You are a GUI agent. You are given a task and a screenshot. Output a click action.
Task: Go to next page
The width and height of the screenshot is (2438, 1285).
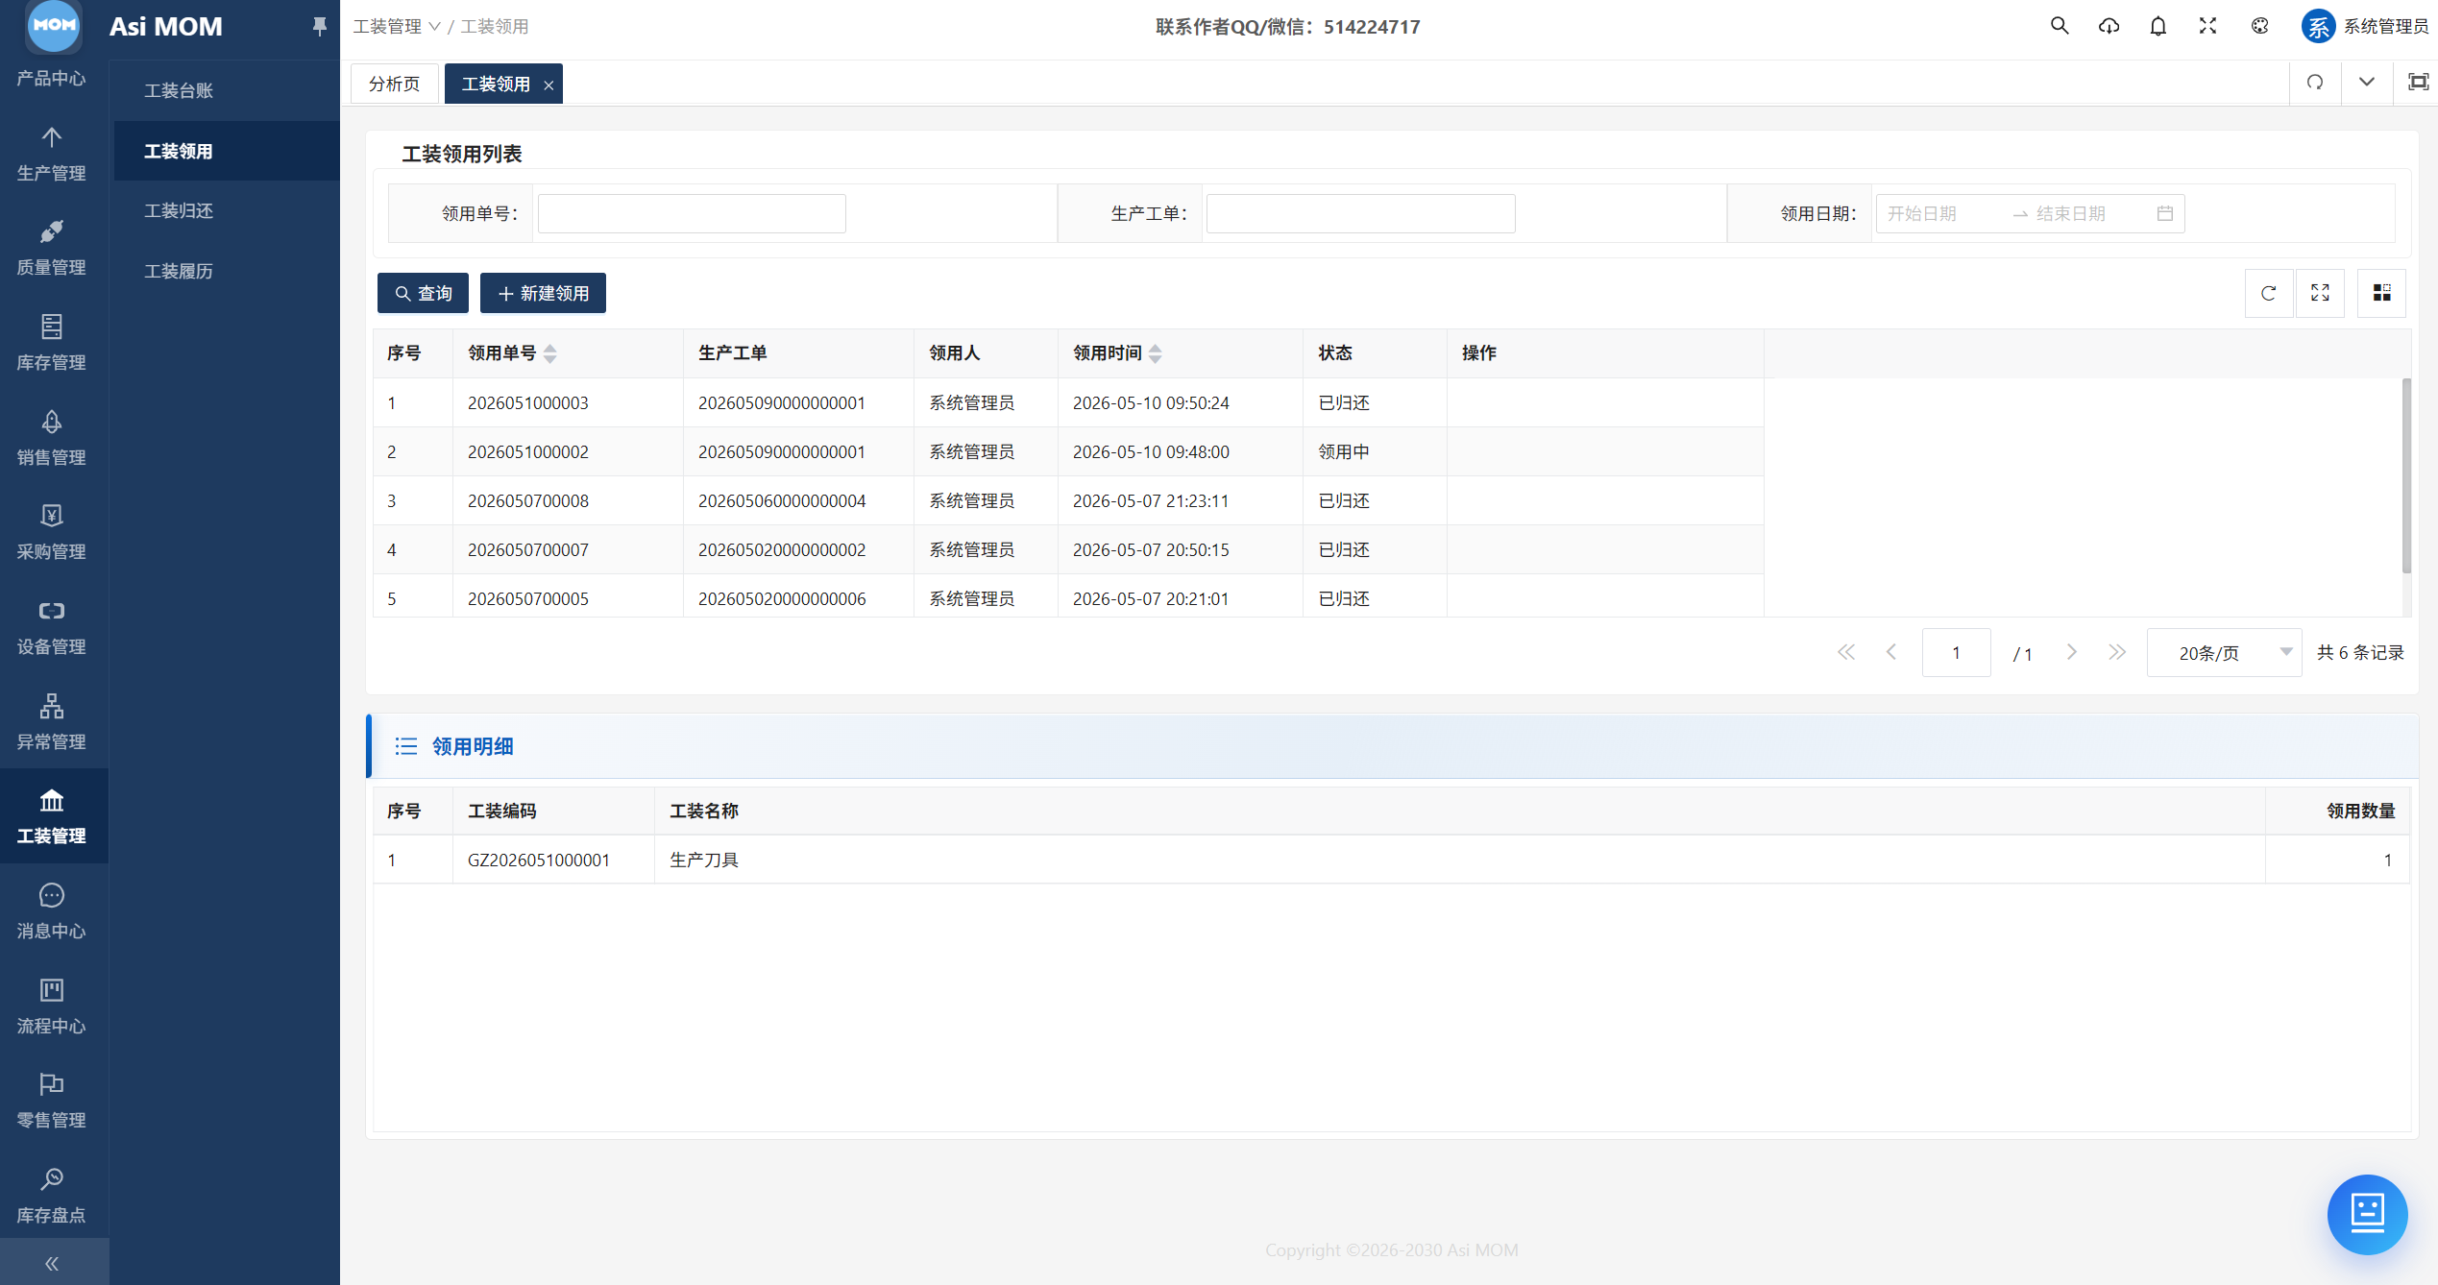pyautogui.click(x=2072, y=653)
